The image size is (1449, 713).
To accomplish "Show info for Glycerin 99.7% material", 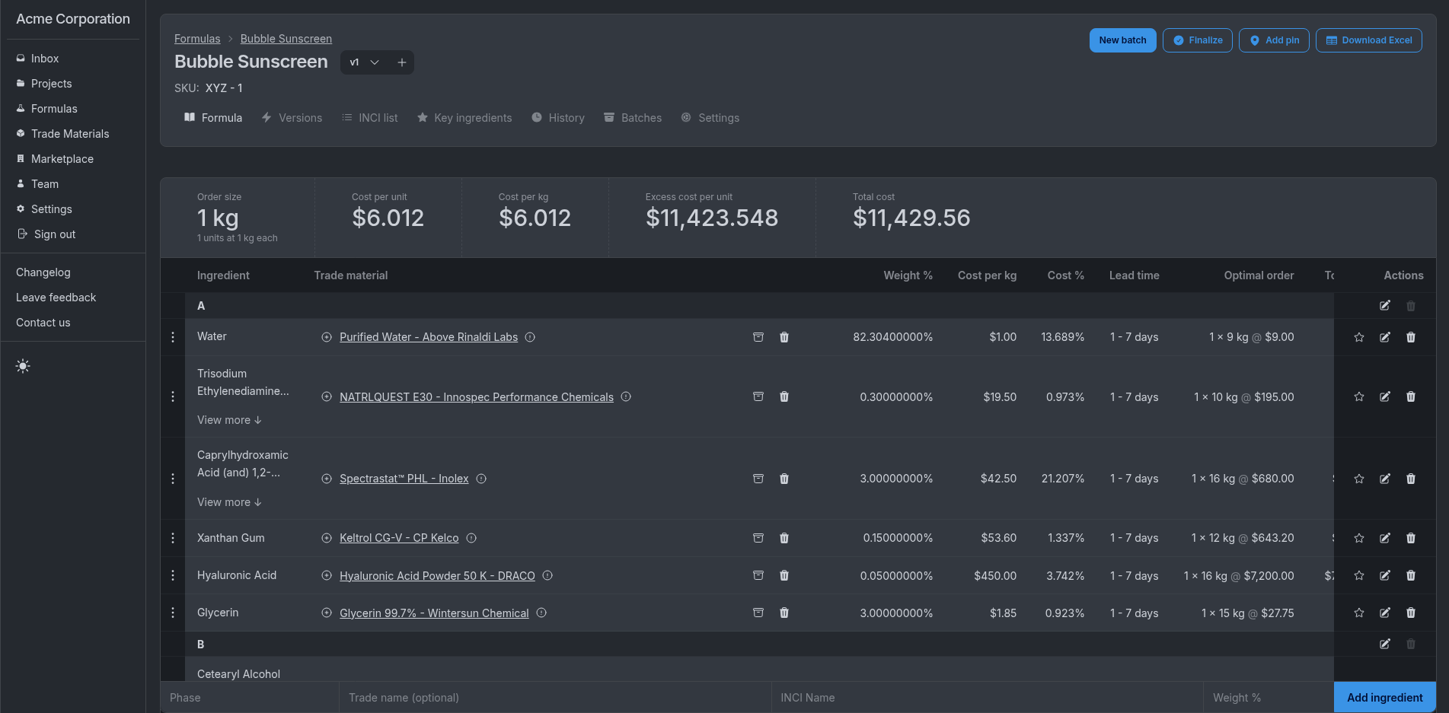I will [x=541, y=613].
